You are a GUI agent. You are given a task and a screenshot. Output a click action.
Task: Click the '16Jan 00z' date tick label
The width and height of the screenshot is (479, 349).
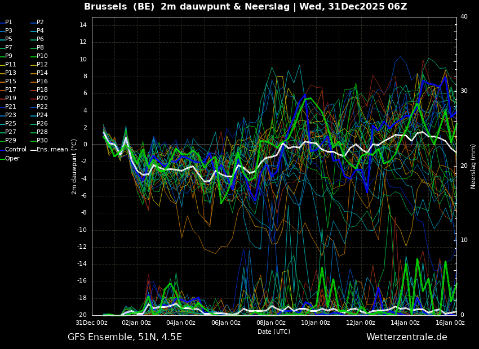point(449,323)
